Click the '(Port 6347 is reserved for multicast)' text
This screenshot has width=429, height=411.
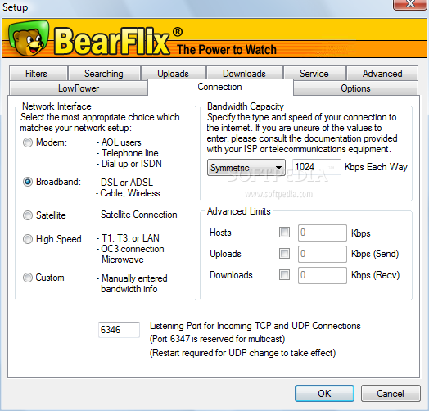point(217,339)
